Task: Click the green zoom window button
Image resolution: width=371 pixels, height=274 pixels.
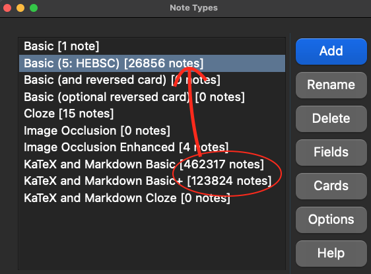Action: coord(34,8)
